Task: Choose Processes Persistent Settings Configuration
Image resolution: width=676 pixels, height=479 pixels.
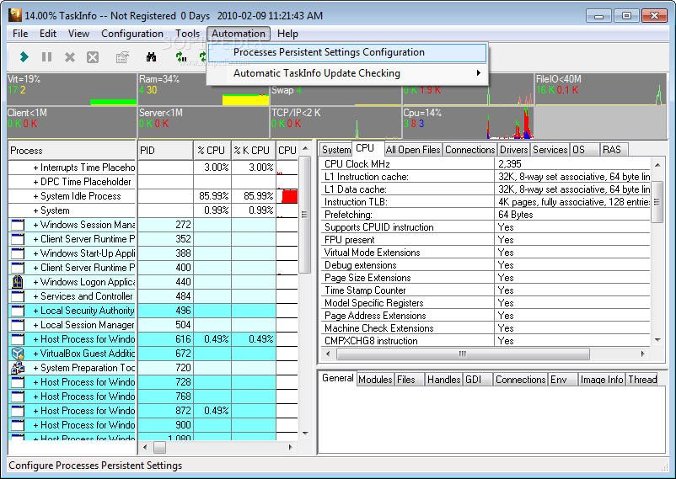Action: point(346,52)
